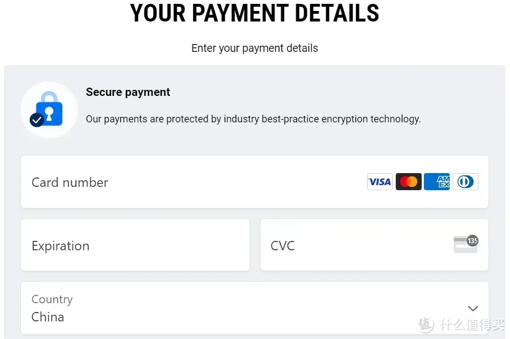Click the Diners Club logo
This screenshot has width=510, height=339.
[465, 181]
